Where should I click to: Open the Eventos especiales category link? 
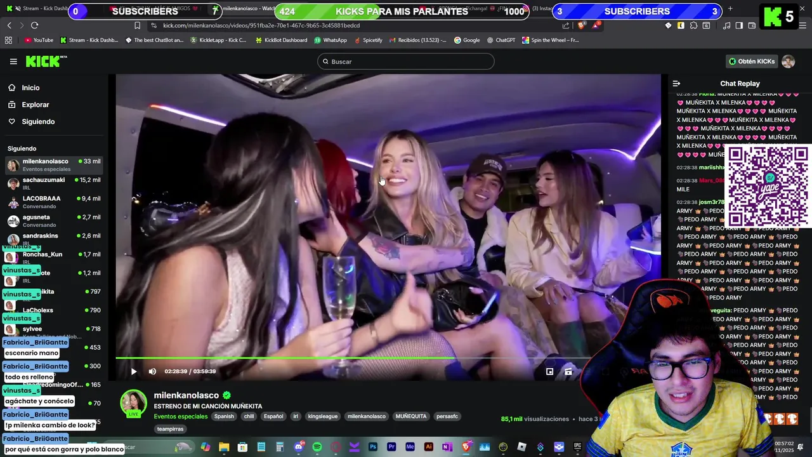click(x=181, y=416)
